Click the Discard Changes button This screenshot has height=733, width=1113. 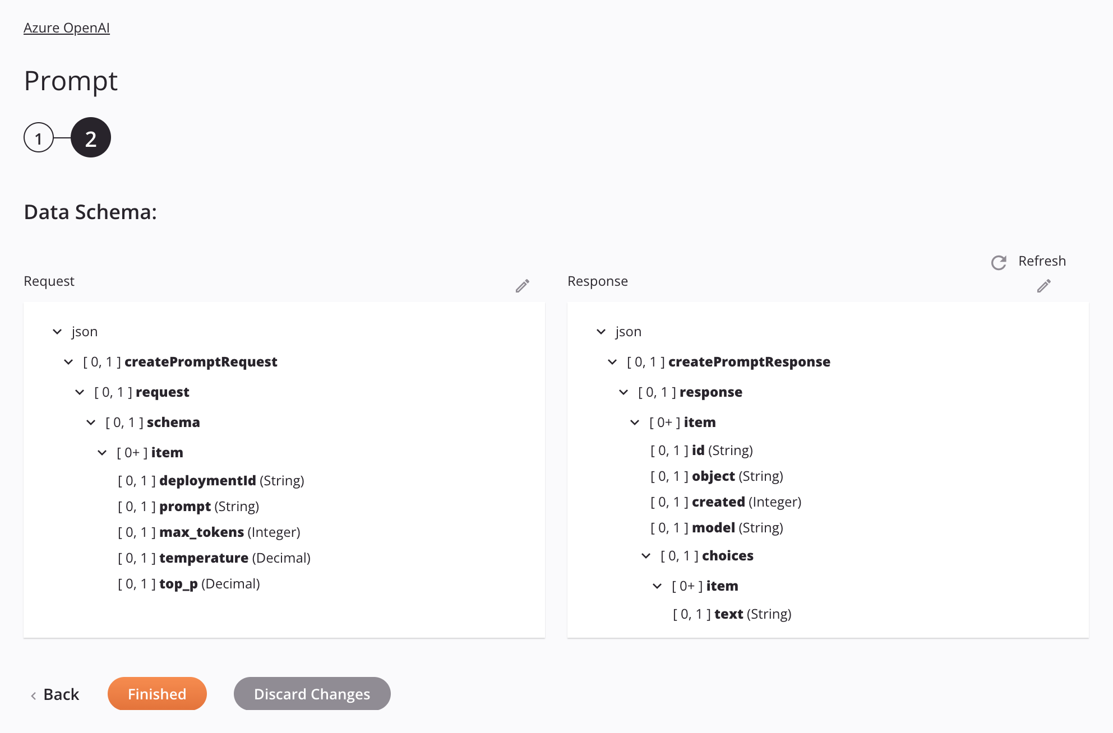click(312, 693)
